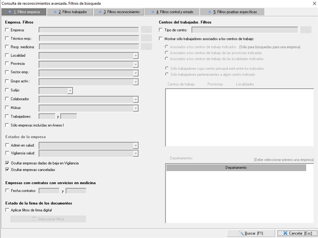This screenshot has width=318, height=238.
Task: Open the Sufijo combo box
Action: [70, 90]
